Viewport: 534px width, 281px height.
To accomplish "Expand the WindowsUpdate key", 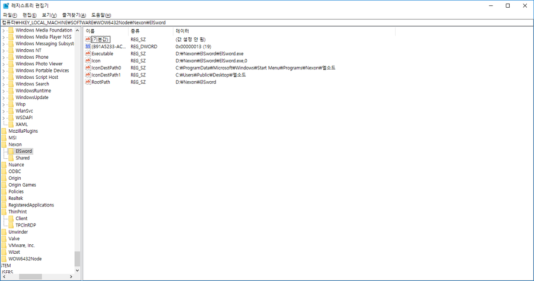I will (x=4, y=97).
